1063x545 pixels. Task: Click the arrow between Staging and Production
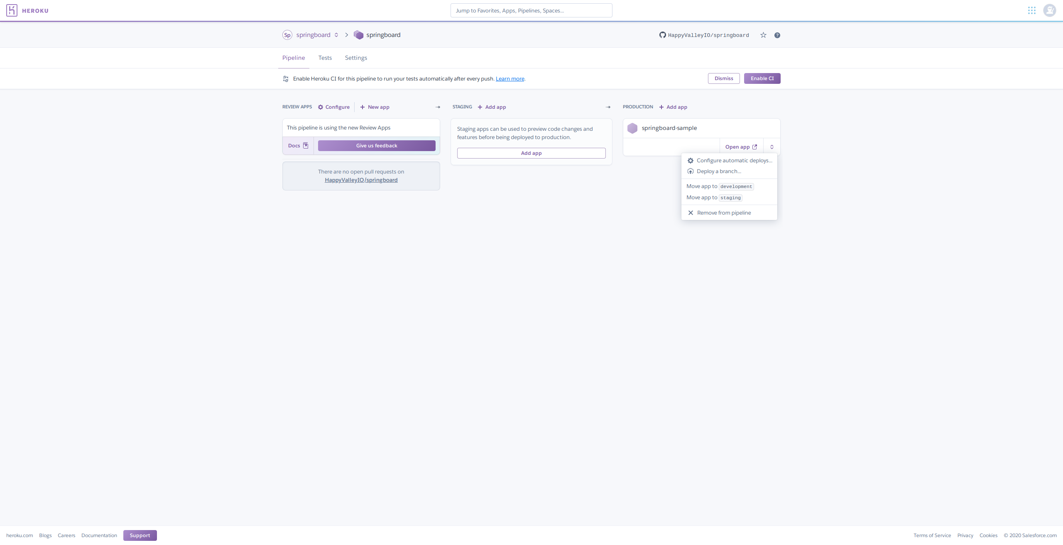point(608,107)
